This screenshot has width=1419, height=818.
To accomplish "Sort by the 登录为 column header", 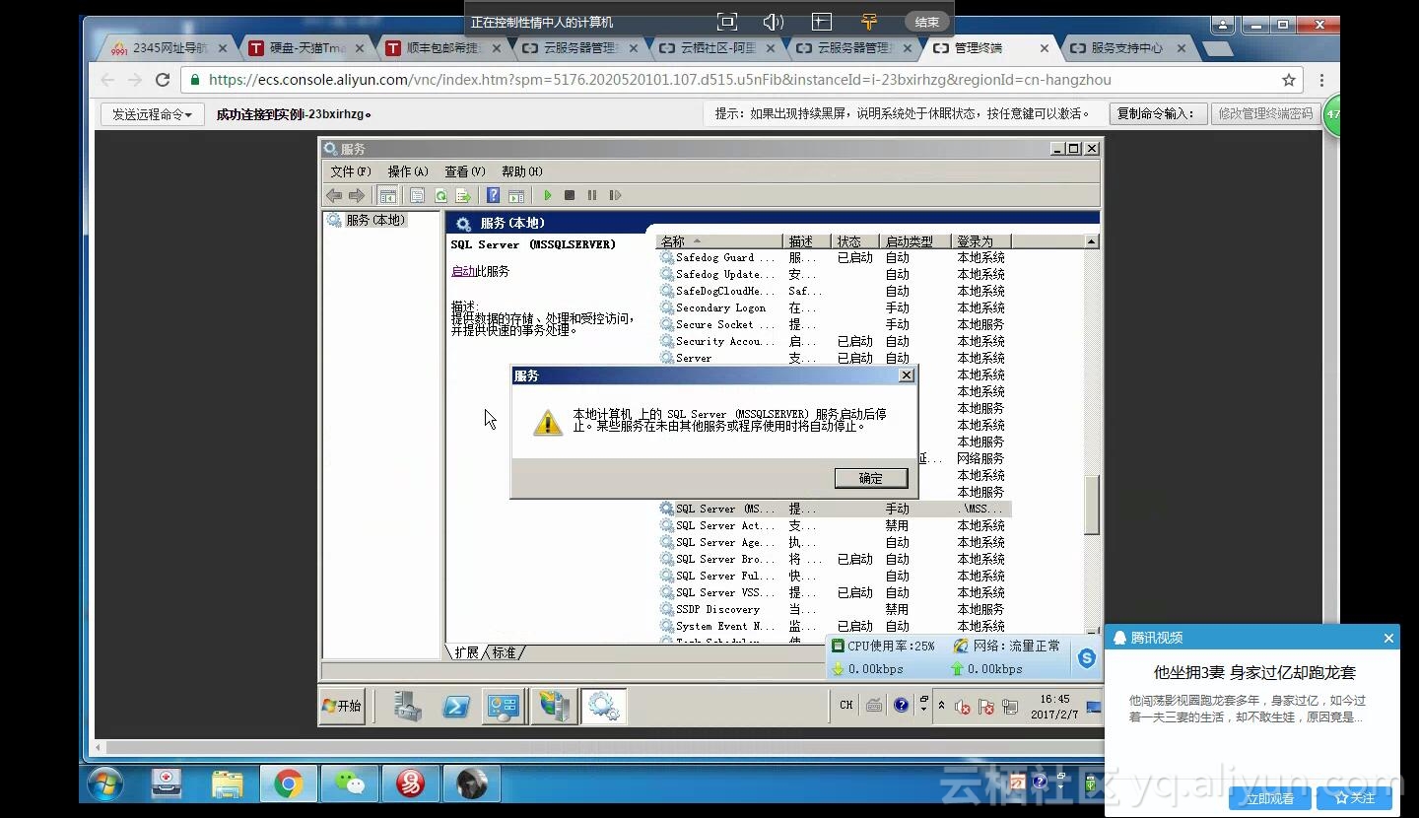I will pos(981,241).
